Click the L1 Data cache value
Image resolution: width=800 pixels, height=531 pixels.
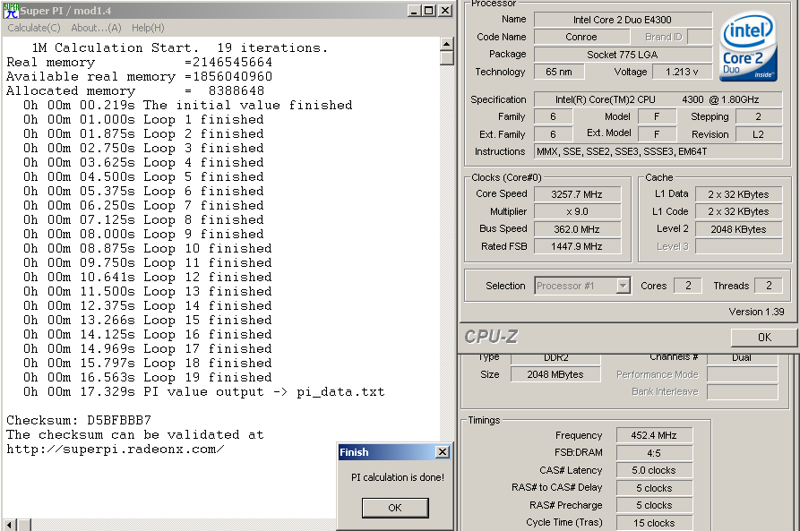(738, 194)
